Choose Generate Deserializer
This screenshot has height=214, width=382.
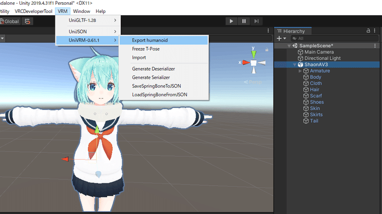(x=164, y=69)
